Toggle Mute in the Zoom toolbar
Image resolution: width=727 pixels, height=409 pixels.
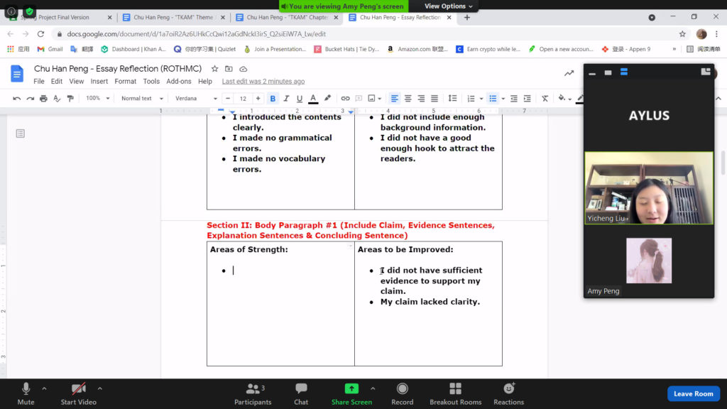tap(26, 393)
